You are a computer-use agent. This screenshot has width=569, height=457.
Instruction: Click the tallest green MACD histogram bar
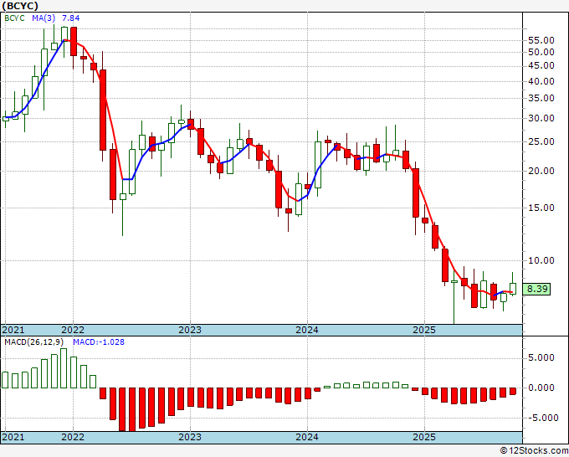tap(64, 368)
